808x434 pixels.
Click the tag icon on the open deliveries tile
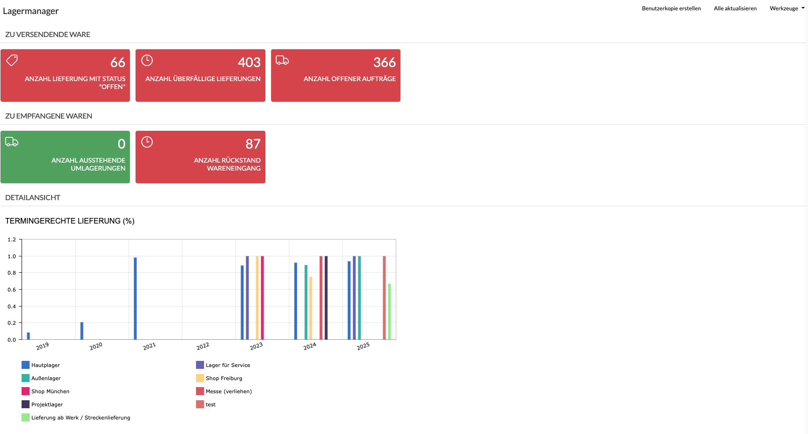click(x=12, y=60)
